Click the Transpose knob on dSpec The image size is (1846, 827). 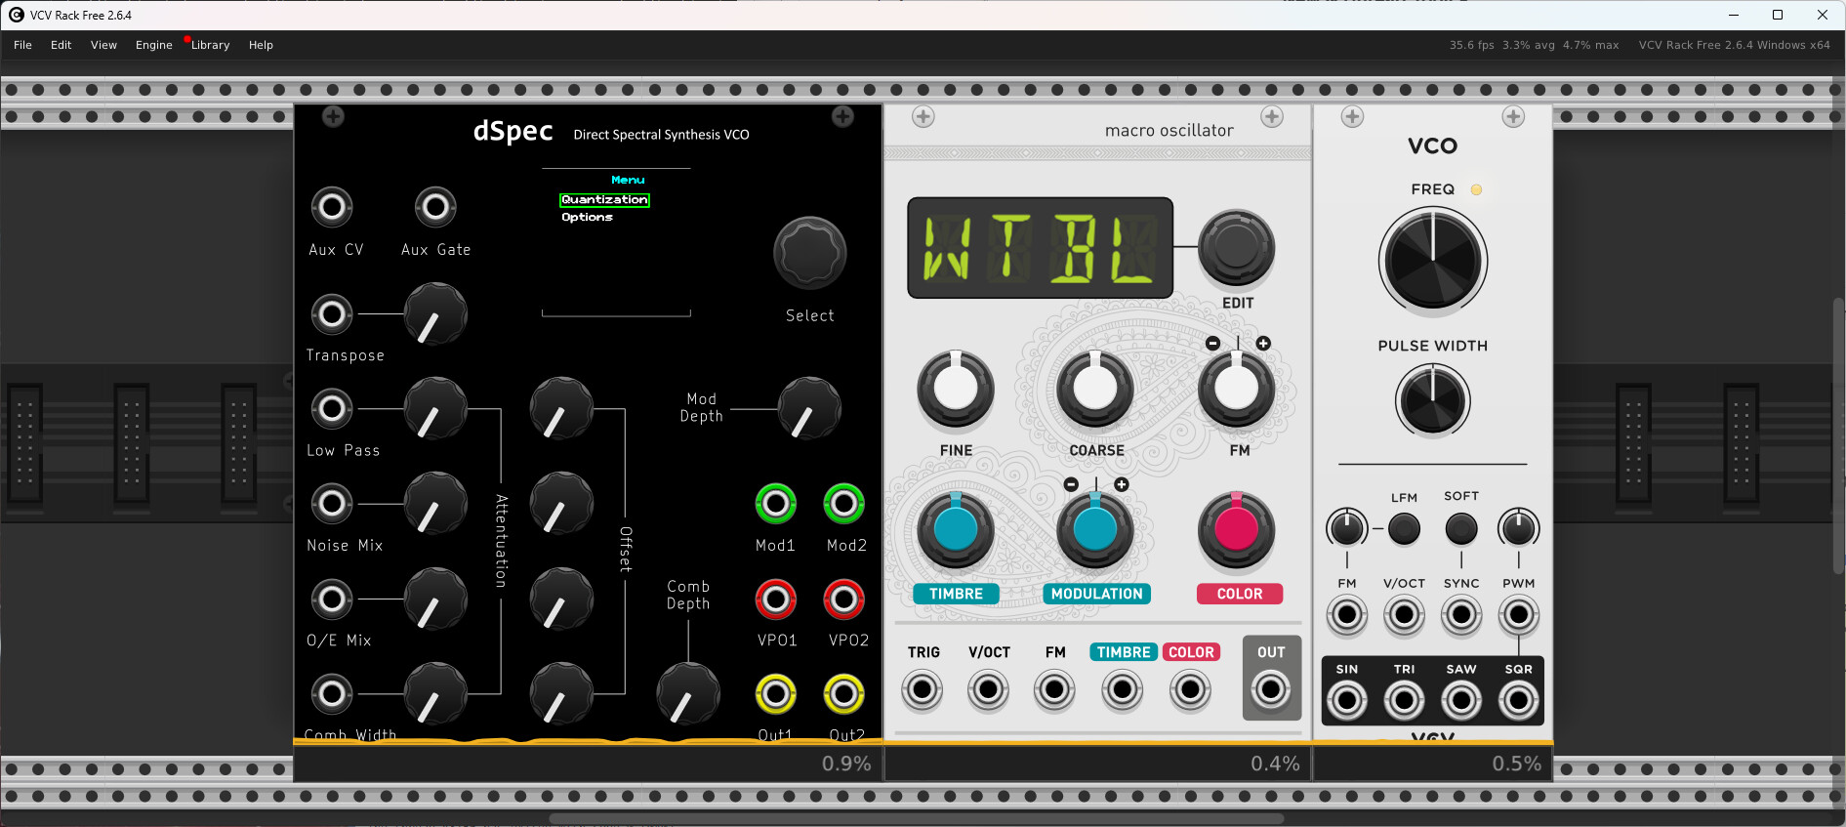point(435,314)
